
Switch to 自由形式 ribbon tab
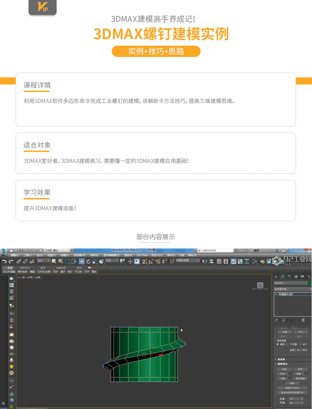point(25,268)
